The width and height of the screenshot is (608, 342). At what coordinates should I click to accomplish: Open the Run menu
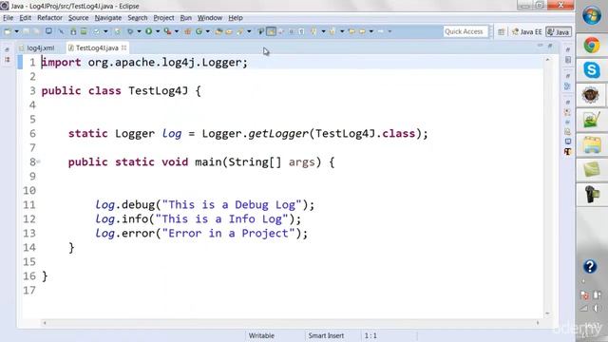coord(186,18)
